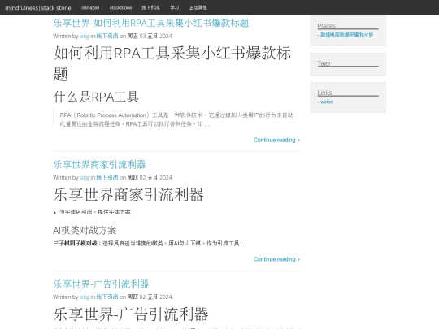The width and height of the screenshot is (439, 329).
Task: Open category 线下引流 on the 03 五月 post
Action: click(x=107, y=36)
